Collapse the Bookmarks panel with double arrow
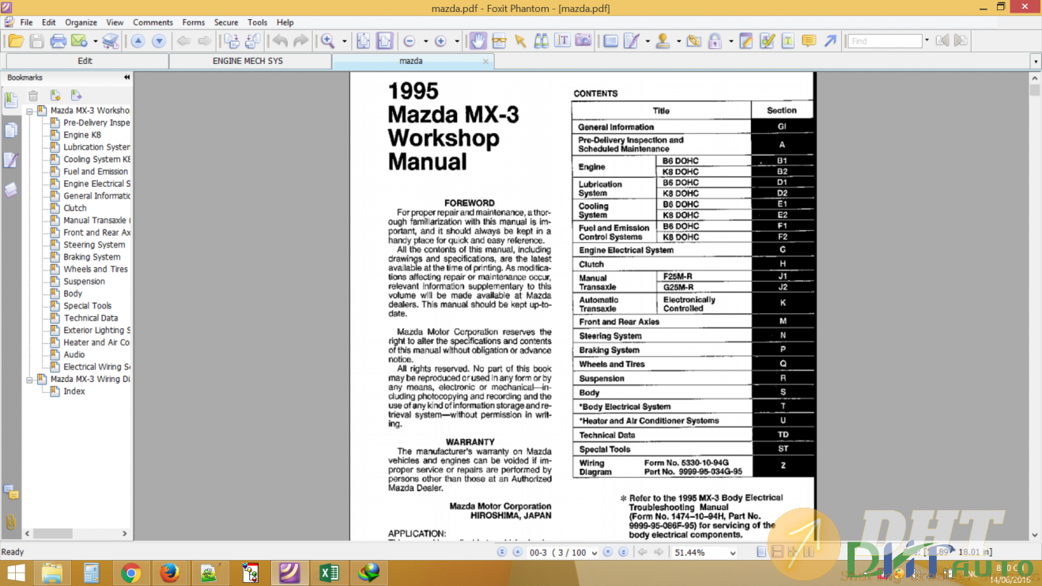The width and height of the screenshot is (1042, 586). (126, 78)
